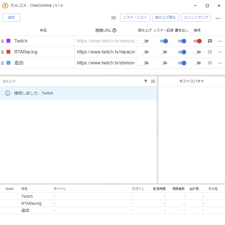
Task: Click the YouTube icon in the toolbar
Action: (x=114, y=18)
